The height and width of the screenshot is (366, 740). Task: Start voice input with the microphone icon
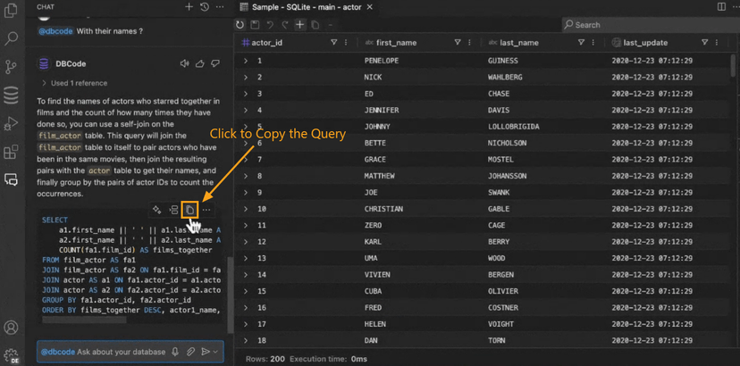tap(175, 352)
